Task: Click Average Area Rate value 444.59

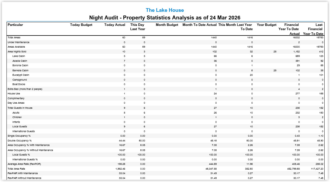Action: (213, 164)
